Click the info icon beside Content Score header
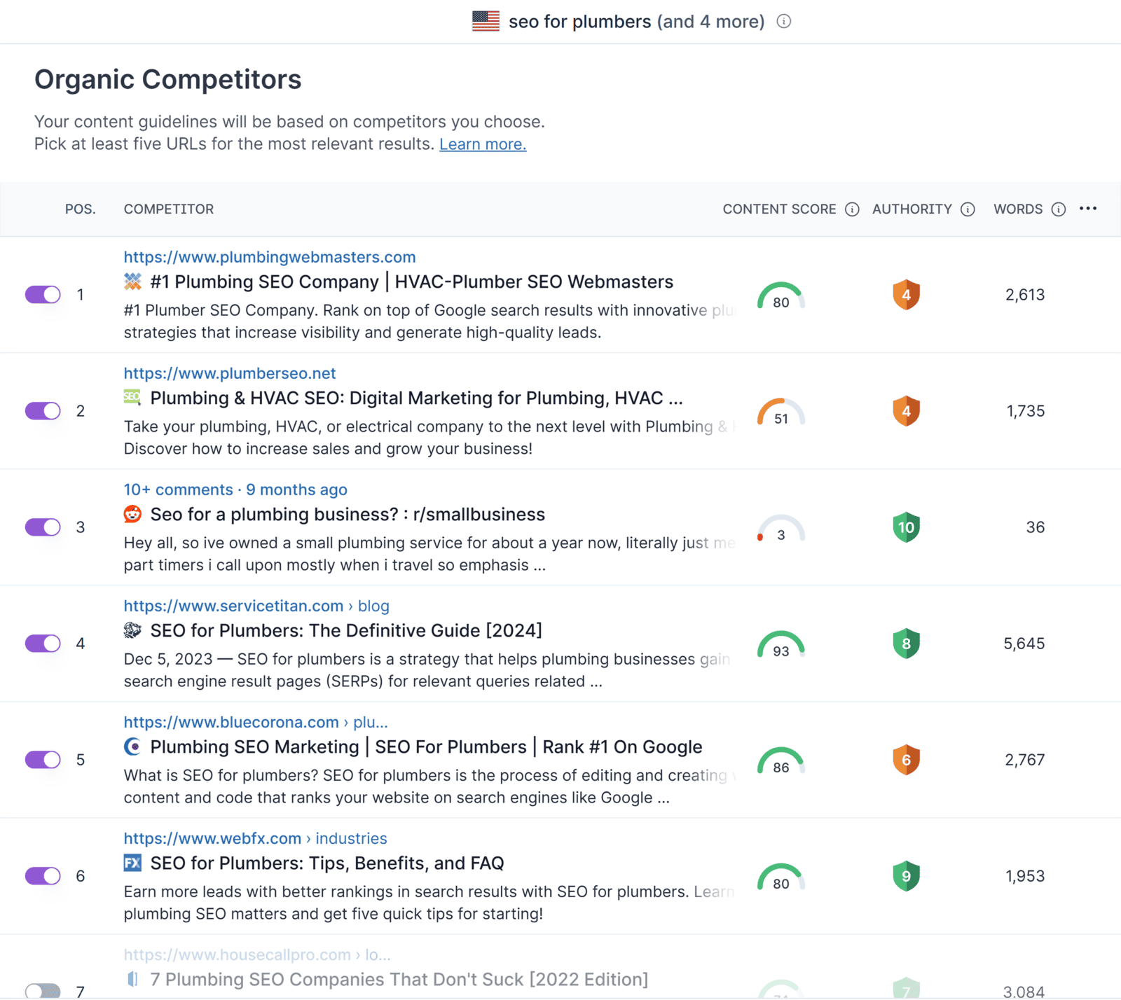 (x=852, y=209)
